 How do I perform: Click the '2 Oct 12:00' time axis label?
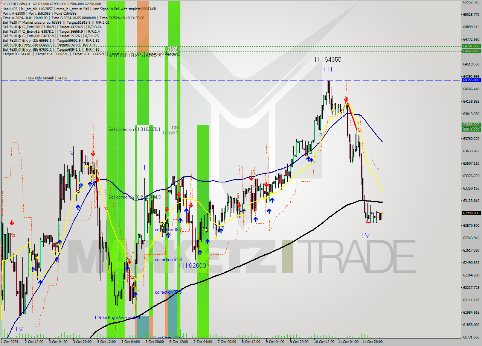tap(34, 342)
